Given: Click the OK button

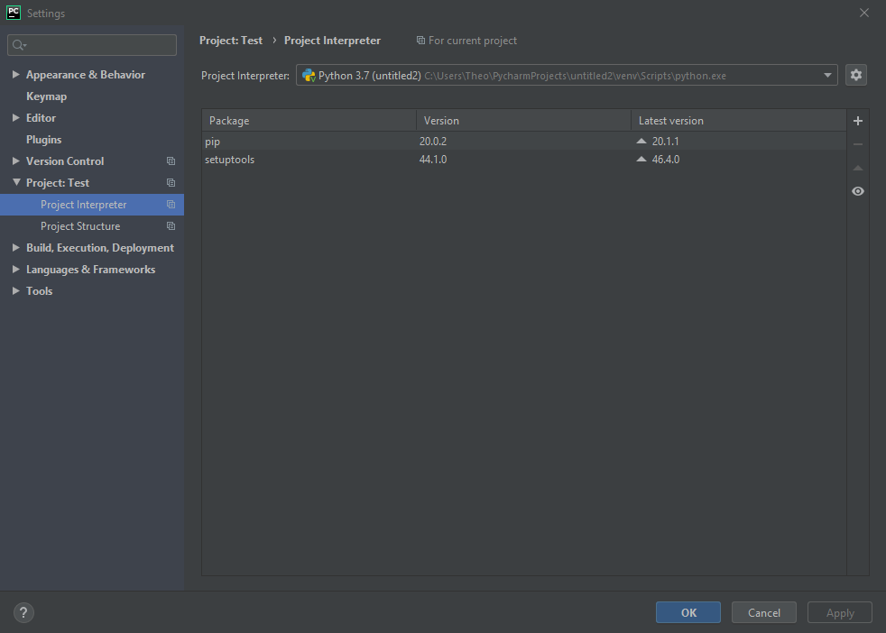Looking at the screenshot, I should click(688, 612).
